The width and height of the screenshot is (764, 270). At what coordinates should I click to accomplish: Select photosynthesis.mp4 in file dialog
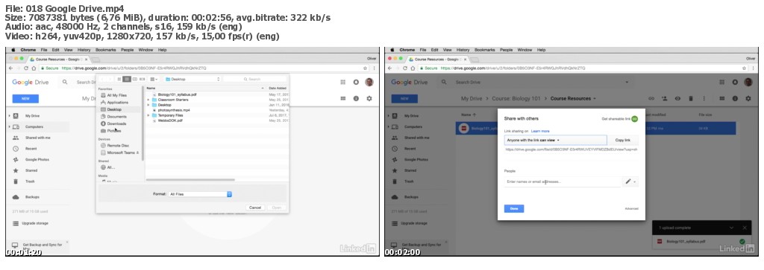click(x=174, y=110)
